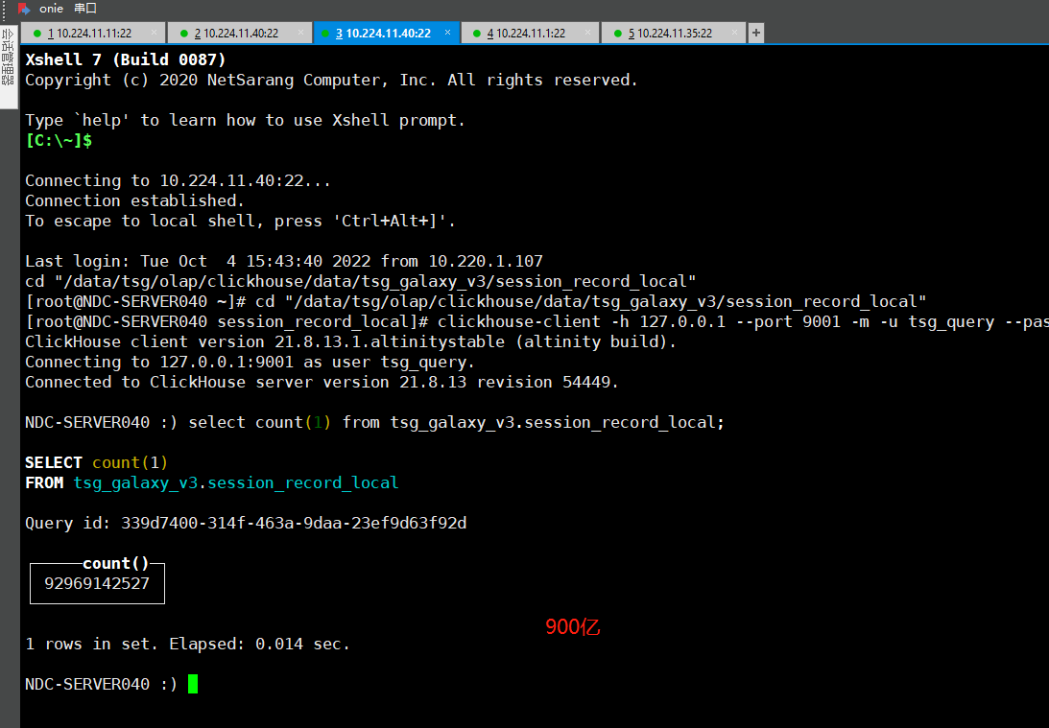This screenshot has height=728, width=1049.
Task: Switch to tab 2 10.224.11.40:22
Action: tap(235, 34)
